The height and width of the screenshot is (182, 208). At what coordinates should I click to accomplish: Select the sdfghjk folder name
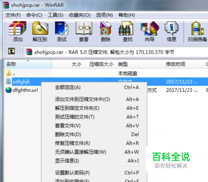(x=21, y=82)
